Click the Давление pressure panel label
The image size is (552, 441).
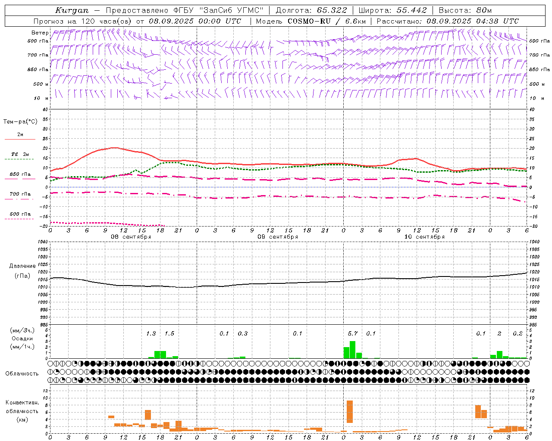[x=22, y=266]
